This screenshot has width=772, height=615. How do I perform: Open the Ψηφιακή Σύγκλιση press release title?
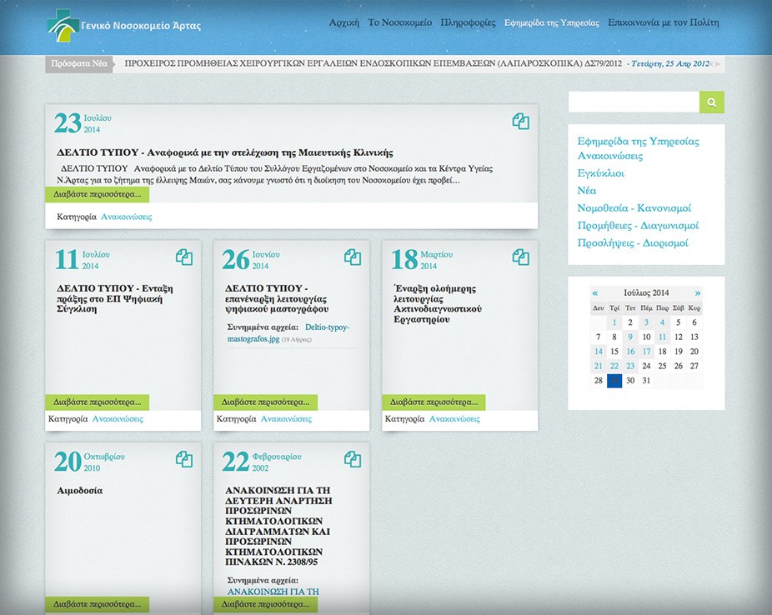(x=115, y=298)
